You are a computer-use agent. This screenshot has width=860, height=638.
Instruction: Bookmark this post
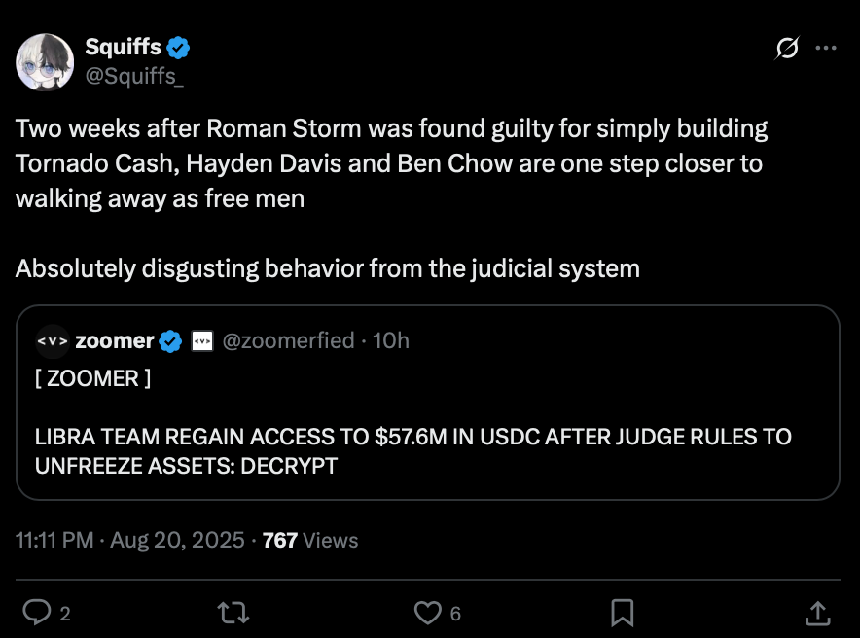623,612
